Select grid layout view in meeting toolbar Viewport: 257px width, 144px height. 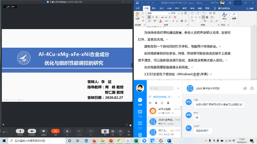(113, 131)
